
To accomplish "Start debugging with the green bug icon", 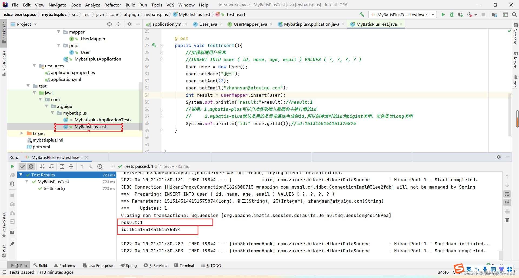I will point(452,15).
